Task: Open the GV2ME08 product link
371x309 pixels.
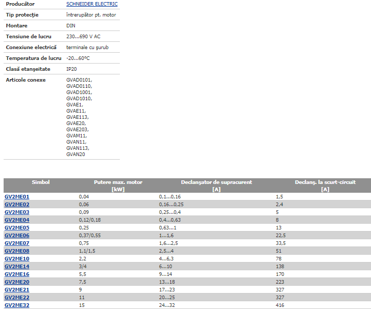Action: [17, 251]
